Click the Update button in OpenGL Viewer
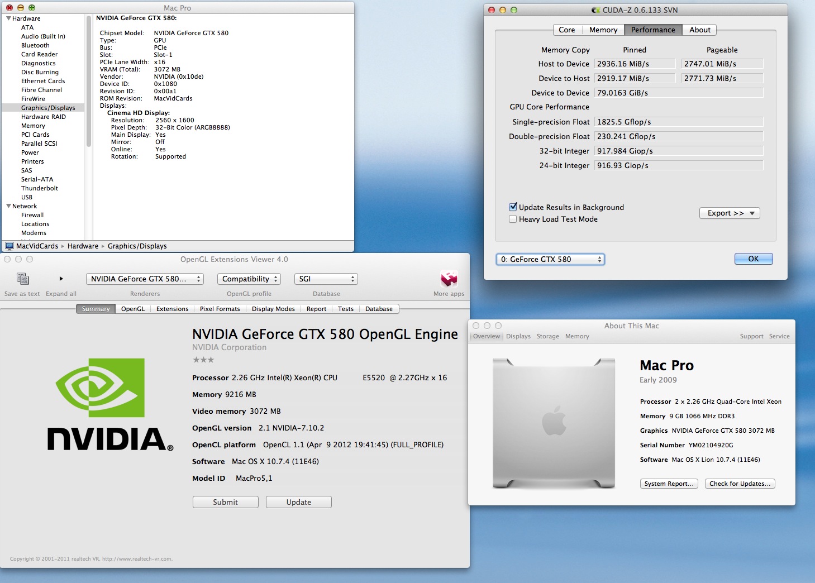Viewport: 815px width, 583px height. [298, 502]
